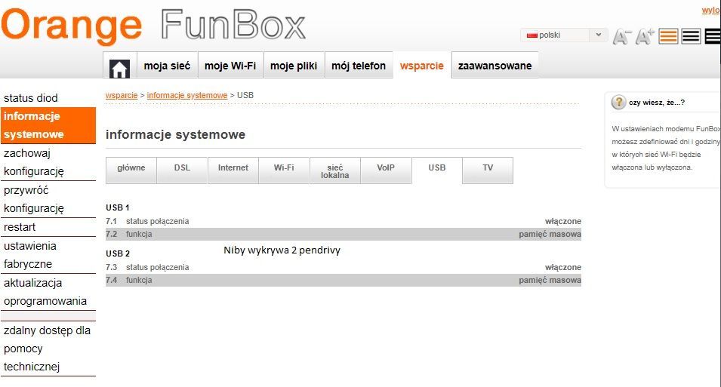The image size is (721, 387).
Task: Click row 7.4 funkcja label
Action: pyautogui.click(x=139, y=280)
